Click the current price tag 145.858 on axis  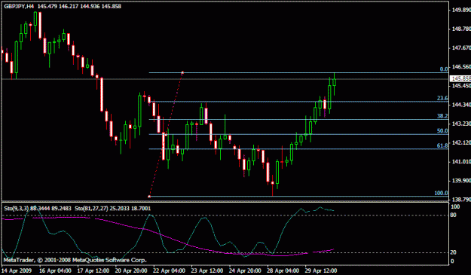460,78
